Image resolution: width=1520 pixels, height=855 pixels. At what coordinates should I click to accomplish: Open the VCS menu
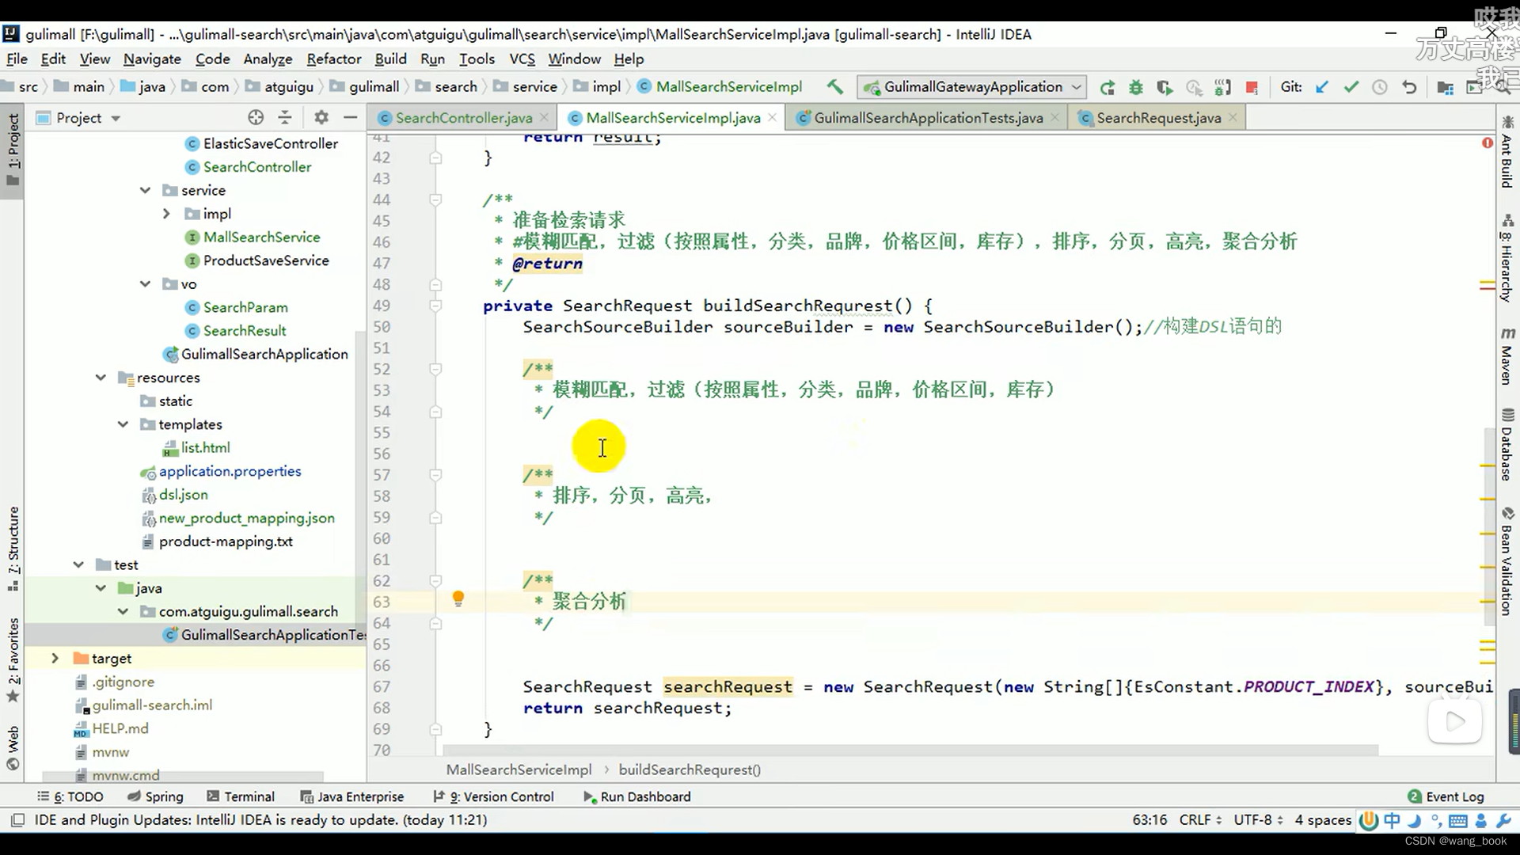tap(522, 59)
